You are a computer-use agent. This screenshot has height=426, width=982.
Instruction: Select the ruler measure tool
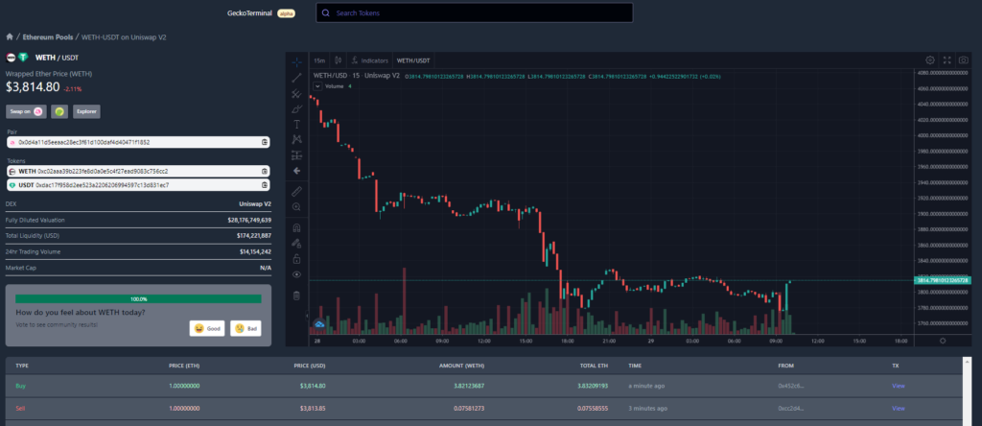tap(297, 190)
